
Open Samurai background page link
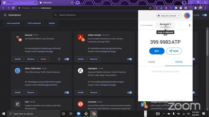tap(45, 51)
